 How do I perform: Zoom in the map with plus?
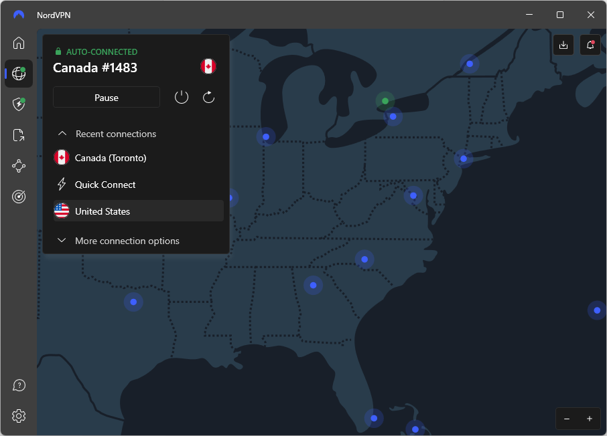[x=589, y=419]
